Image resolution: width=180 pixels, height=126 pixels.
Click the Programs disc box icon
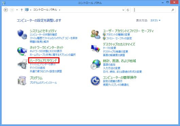click(22, 81)
